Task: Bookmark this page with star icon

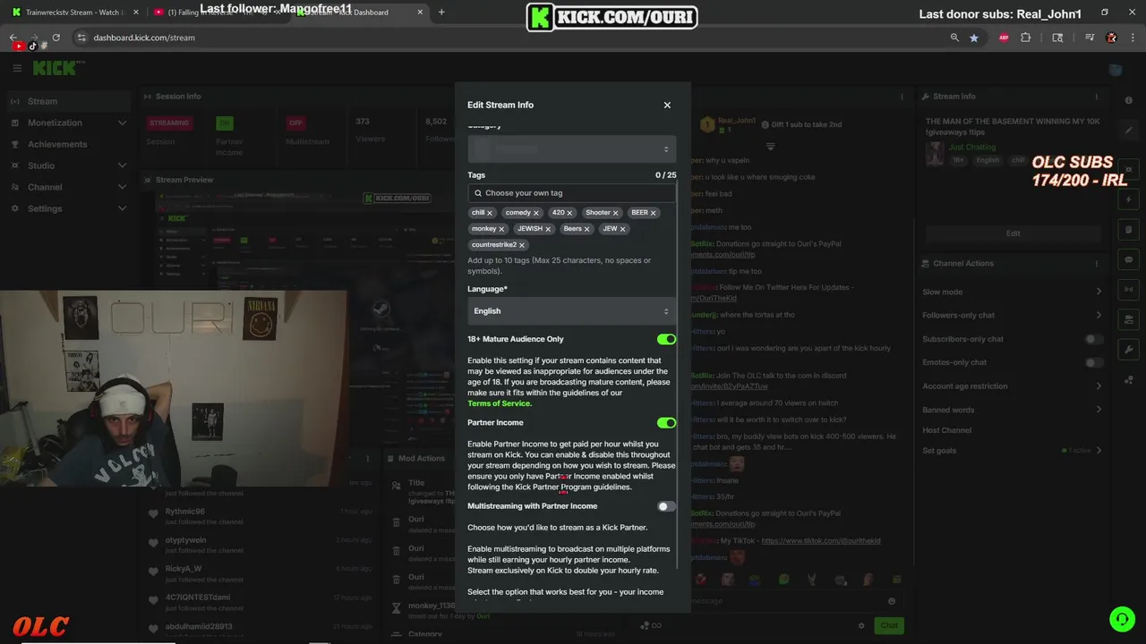Action: pyautogui.click(x=974, y=38)
